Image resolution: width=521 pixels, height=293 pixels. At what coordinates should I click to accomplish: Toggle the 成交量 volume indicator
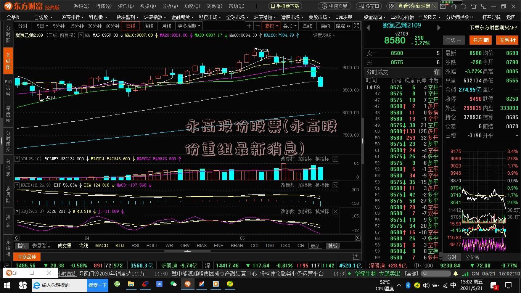tap(64, 246)
